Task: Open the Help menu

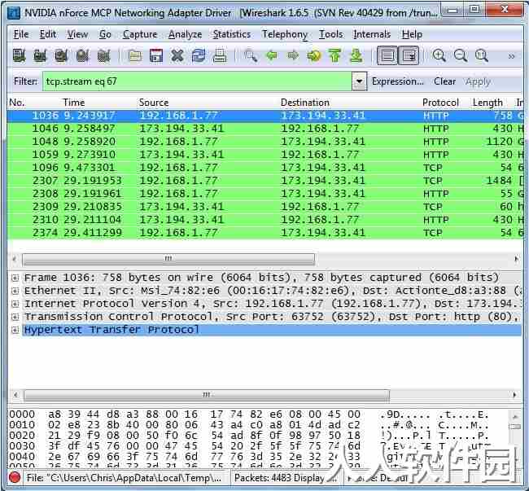Action: click(x=412, y=34)
